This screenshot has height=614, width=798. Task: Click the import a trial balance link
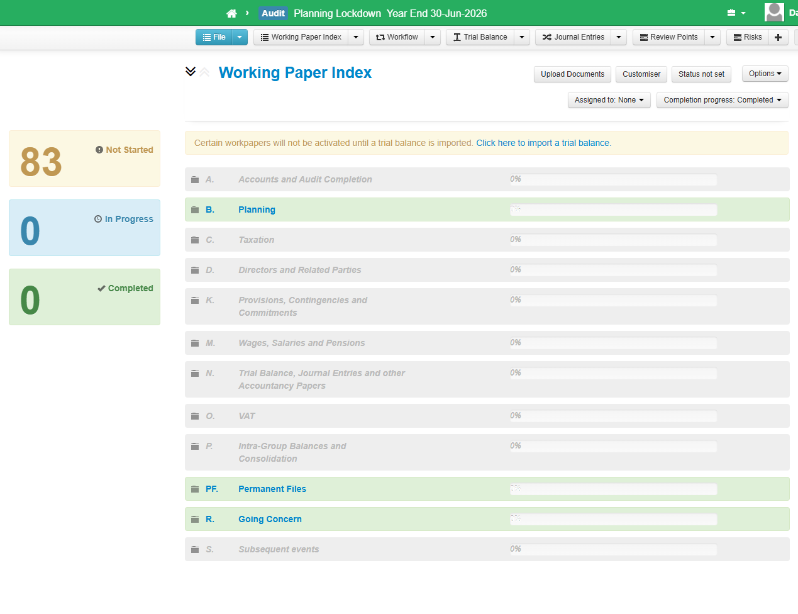pyautogui.click(x=543, y=143)
